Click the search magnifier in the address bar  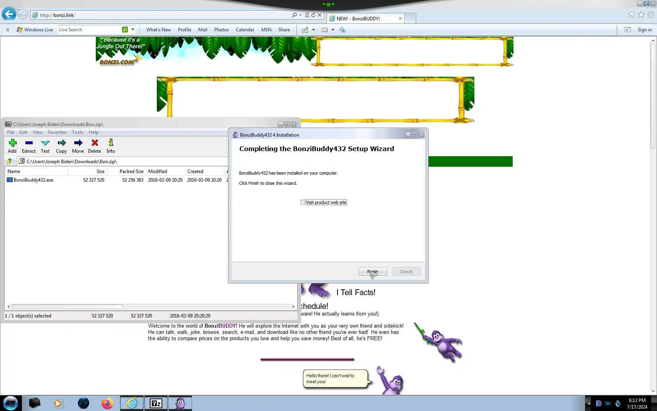(x=294, y=15)
